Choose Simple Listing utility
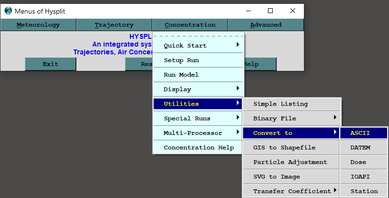Viewport: 389px width, 198px height. click(x=291, y=104)
